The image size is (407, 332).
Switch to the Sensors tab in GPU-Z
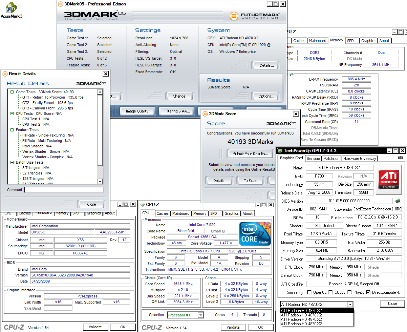tap(313, 158)
